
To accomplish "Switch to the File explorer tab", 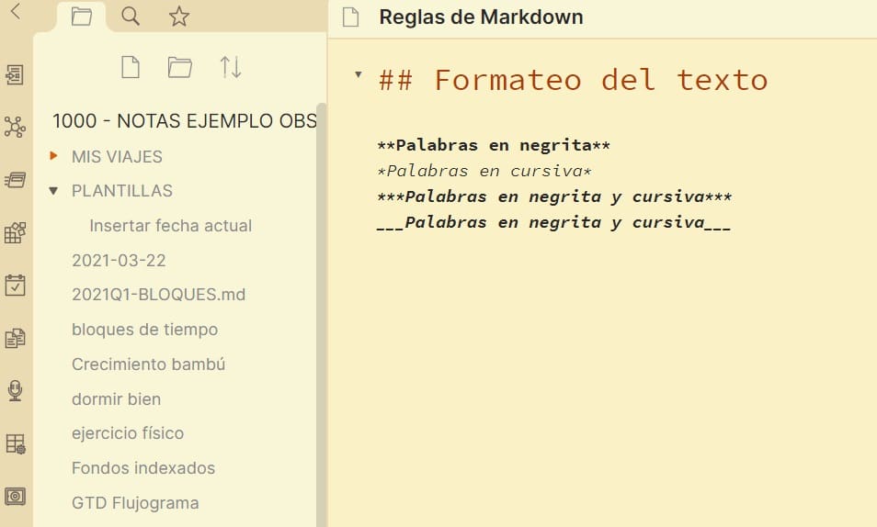I will coord(82,17).
